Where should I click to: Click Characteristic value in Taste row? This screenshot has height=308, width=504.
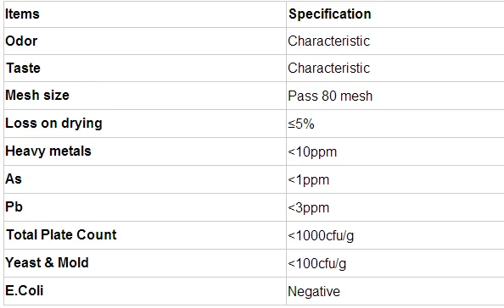(329, 68)
